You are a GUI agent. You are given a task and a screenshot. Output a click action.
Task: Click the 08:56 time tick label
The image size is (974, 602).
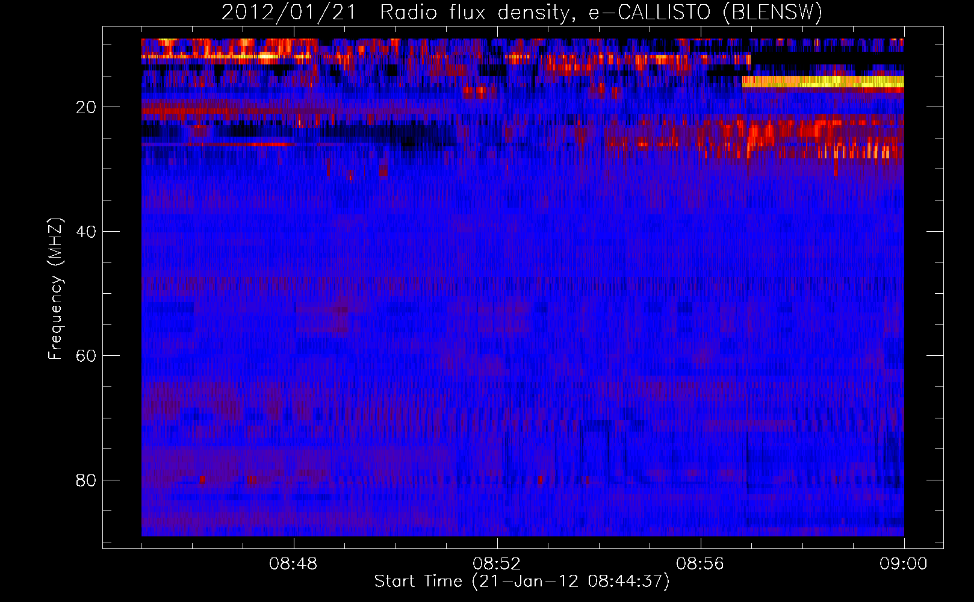700,564
